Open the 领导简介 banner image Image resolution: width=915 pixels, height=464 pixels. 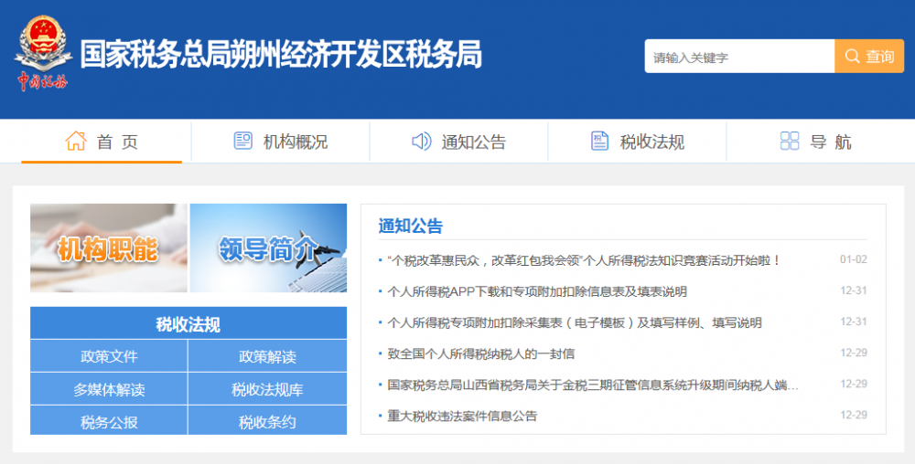click(268, 248)
